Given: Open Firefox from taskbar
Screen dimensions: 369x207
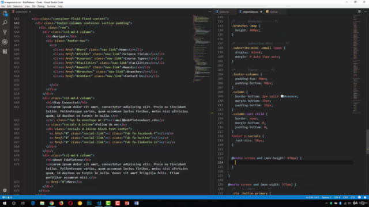Looking at the screenshot, I should pos(61,203).
